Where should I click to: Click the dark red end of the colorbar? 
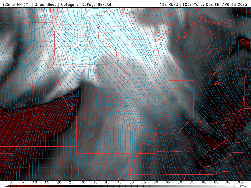click(7, 186)
